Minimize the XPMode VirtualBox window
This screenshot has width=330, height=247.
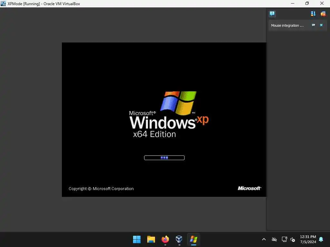293,4
